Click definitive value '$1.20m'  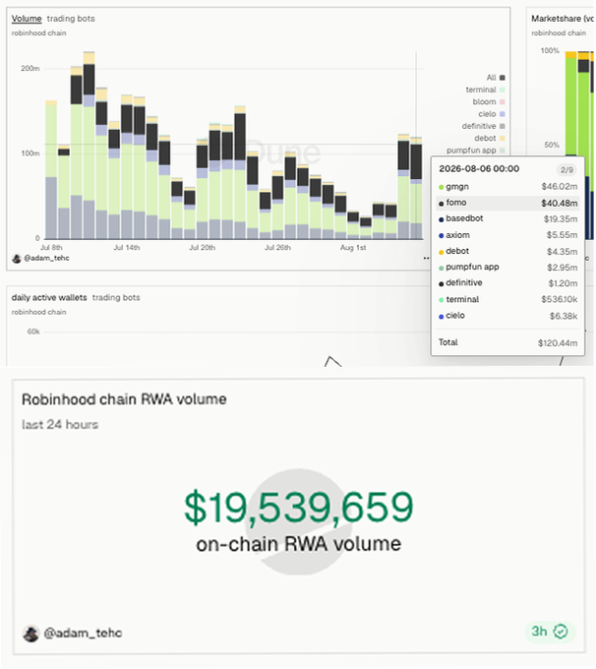click(563, 283)
